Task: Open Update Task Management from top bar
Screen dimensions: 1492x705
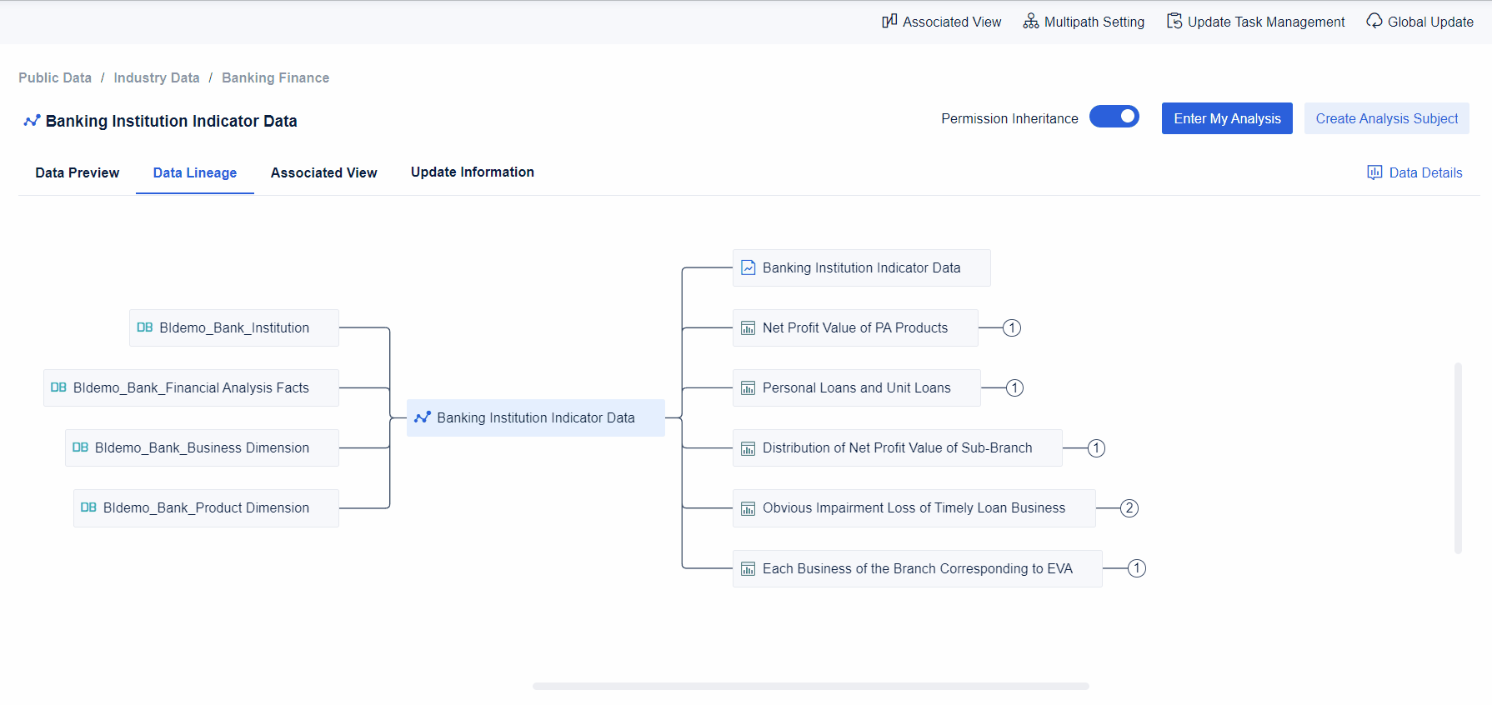Action: tap(1256, 22)
